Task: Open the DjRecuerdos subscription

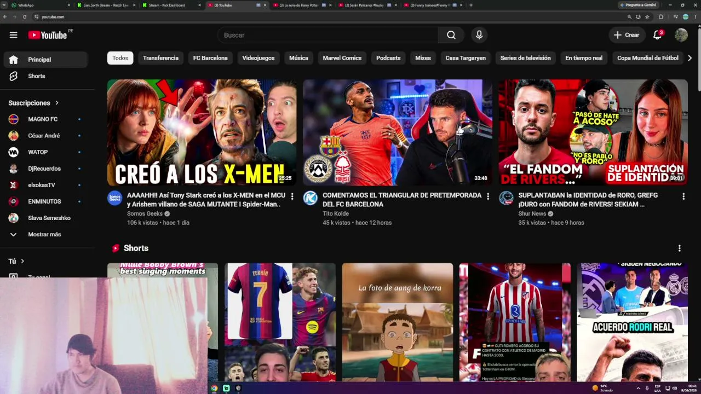Action: [44, 169]
